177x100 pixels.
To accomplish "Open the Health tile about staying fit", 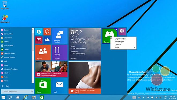I will click(x=85, y=78).
